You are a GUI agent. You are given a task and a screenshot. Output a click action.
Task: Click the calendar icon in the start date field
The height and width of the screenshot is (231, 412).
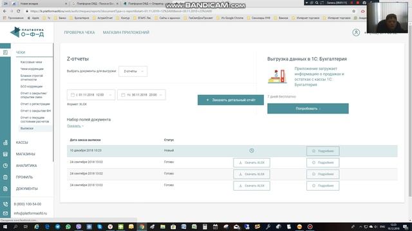73,95
